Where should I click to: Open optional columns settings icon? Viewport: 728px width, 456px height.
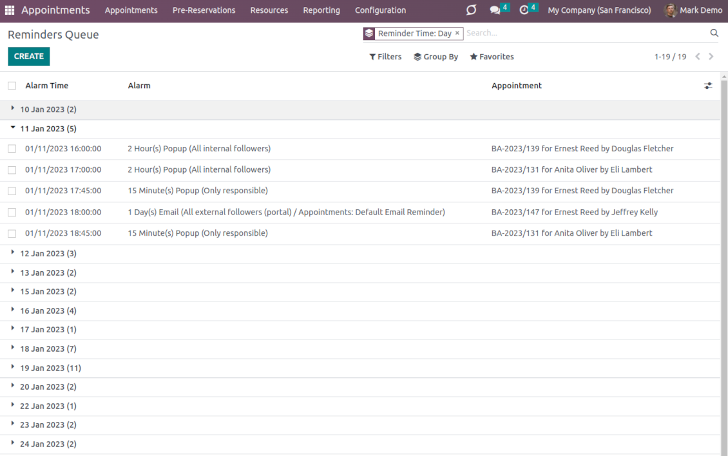pyautogui.click(x=708, y=86)
